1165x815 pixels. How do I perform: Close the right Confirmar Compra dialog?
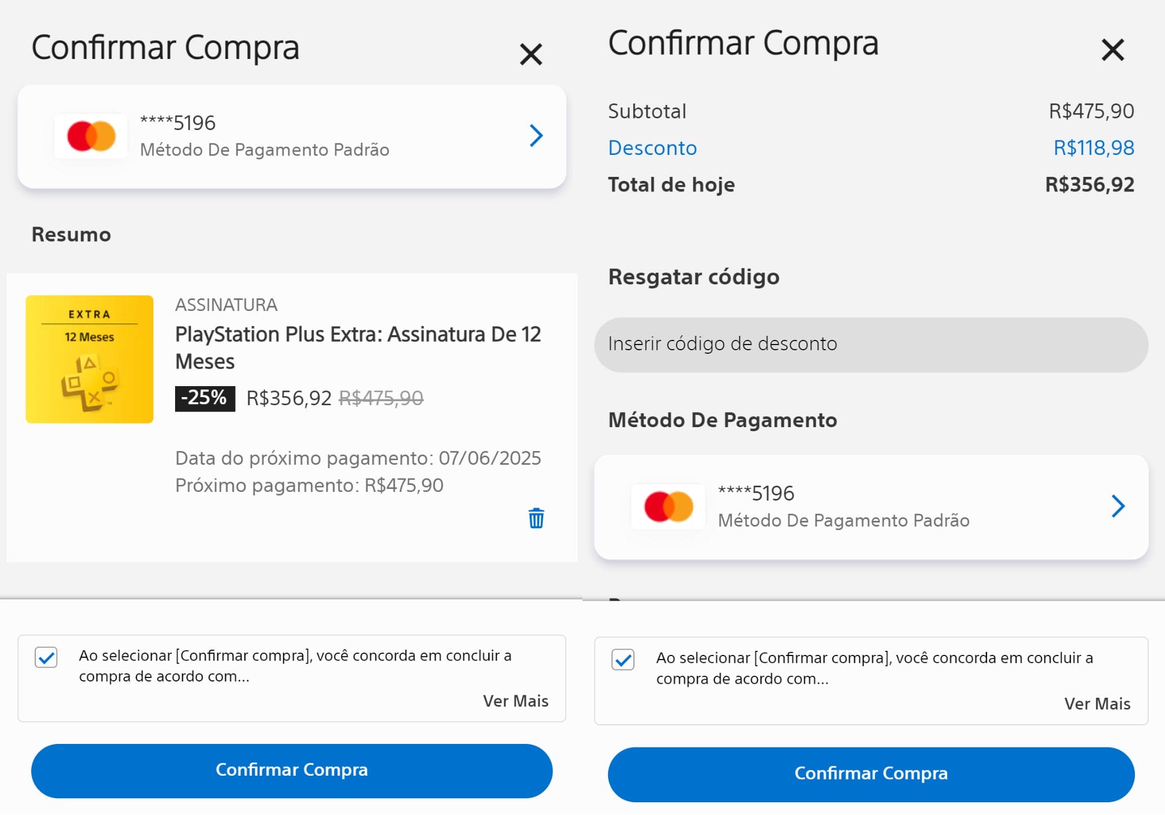point(1112,50)
